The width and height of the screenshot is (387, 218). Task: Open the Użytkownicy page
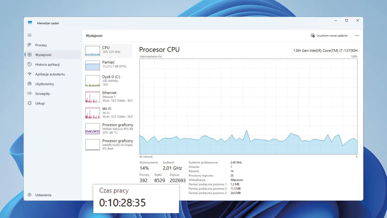click(x=45, y=84)
